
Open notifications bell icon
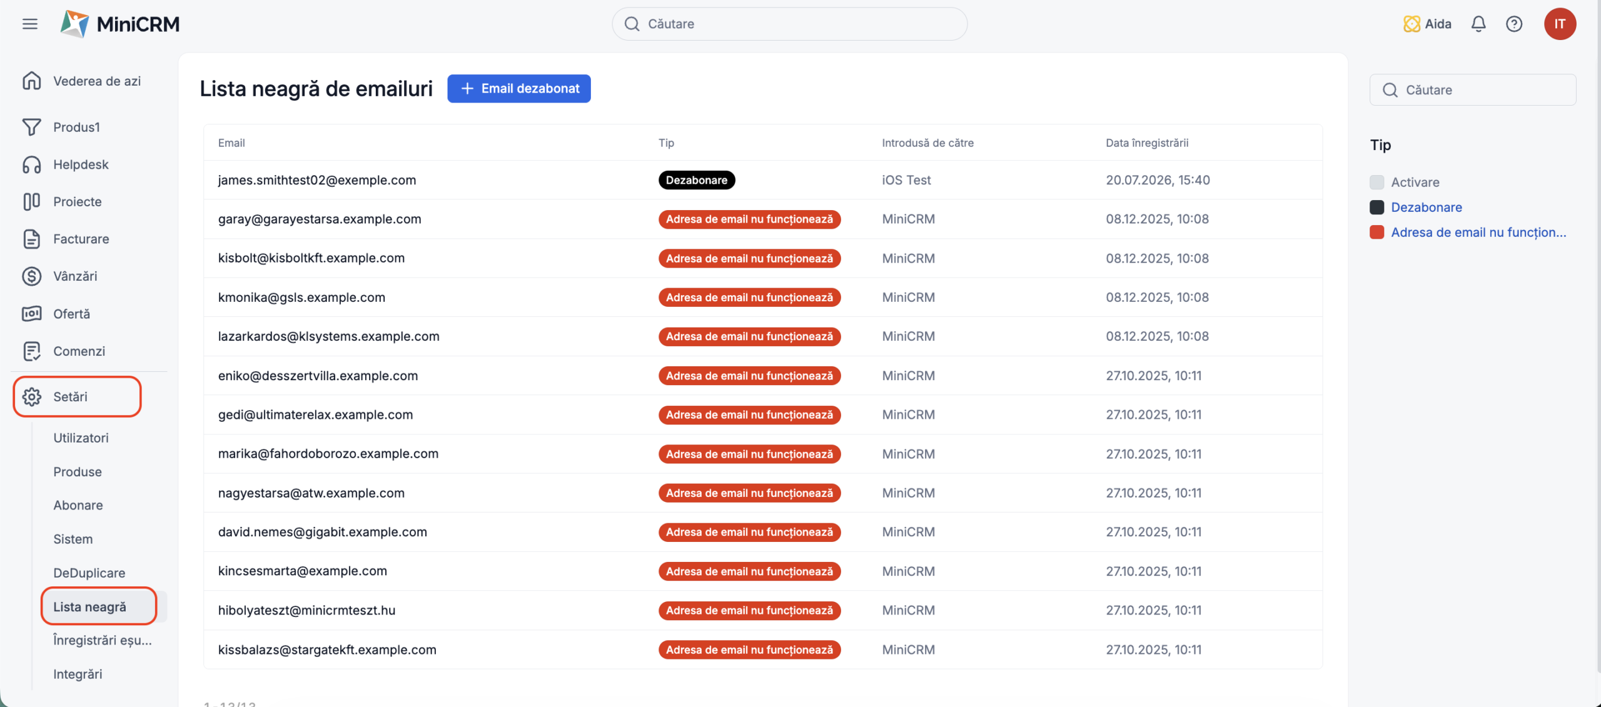tap(1478, 24)
